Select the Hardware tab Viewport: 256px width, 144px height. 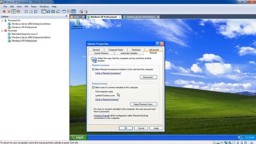tap(136, 50)
